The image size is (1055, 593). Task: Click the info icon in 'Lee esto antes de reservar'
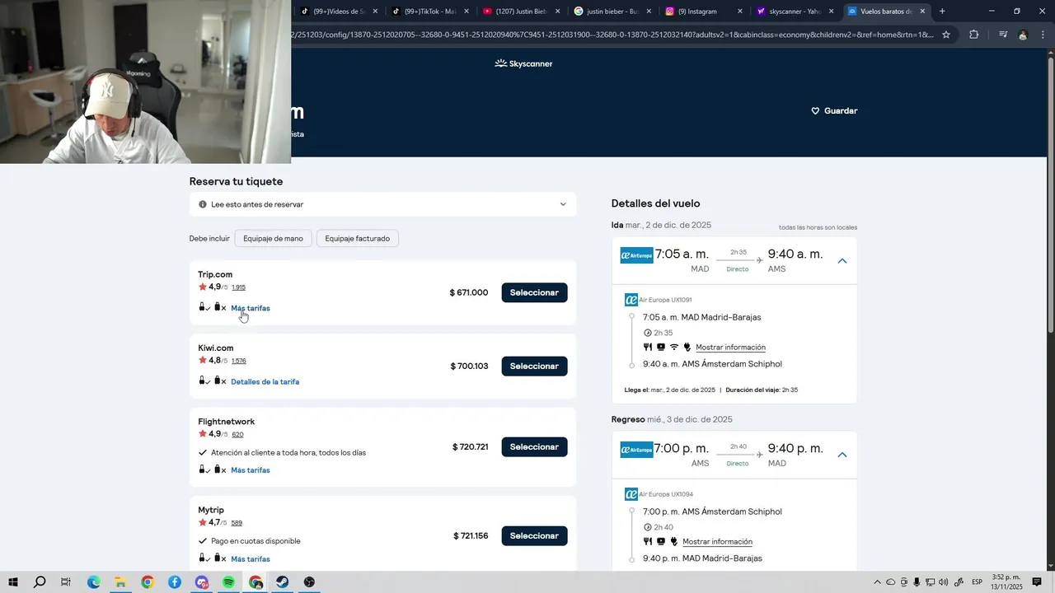pyautogui.click(x=203, y=204)
